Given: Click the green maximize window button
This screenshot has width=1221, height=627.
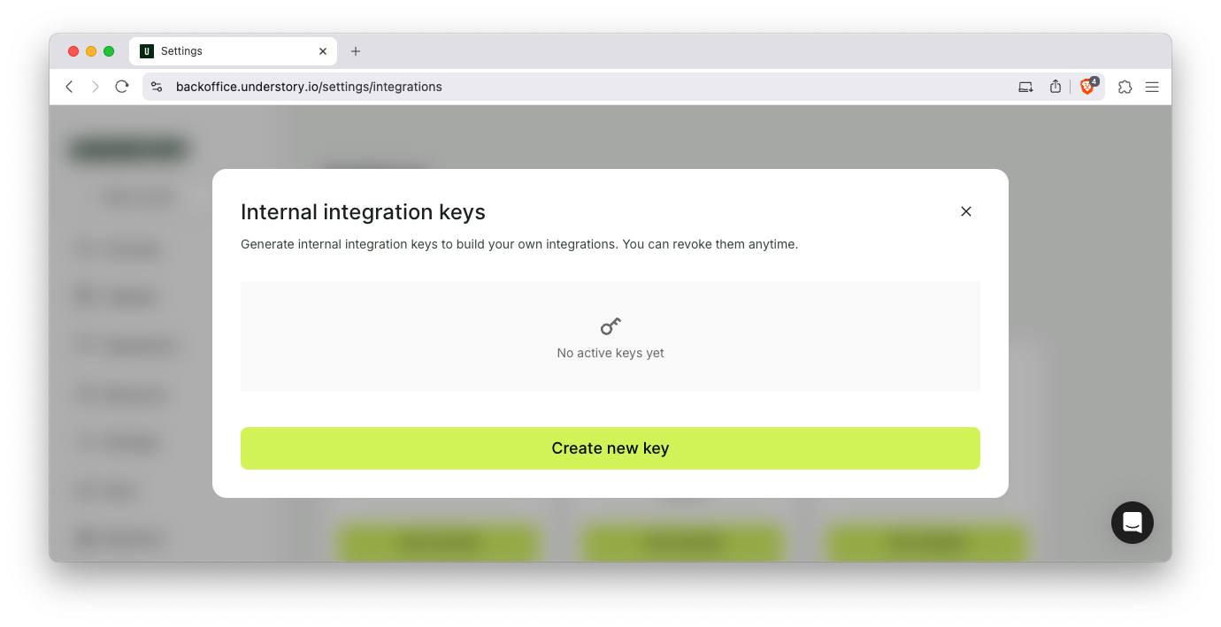Looking at the screenshot, I should coord(109,51).
